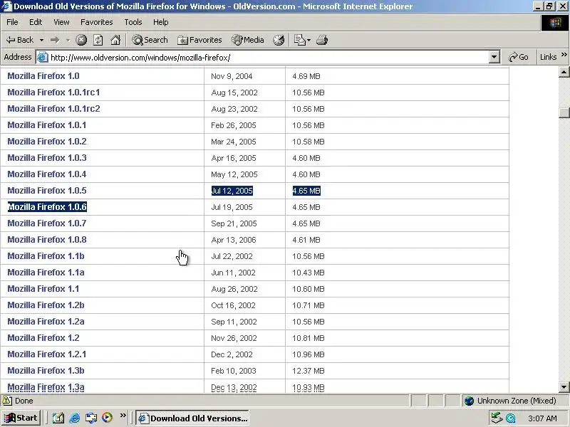The height and width of the screenshot is (427, 570).
Task: Click the round blue system tray icon
Action: point(511,418)
